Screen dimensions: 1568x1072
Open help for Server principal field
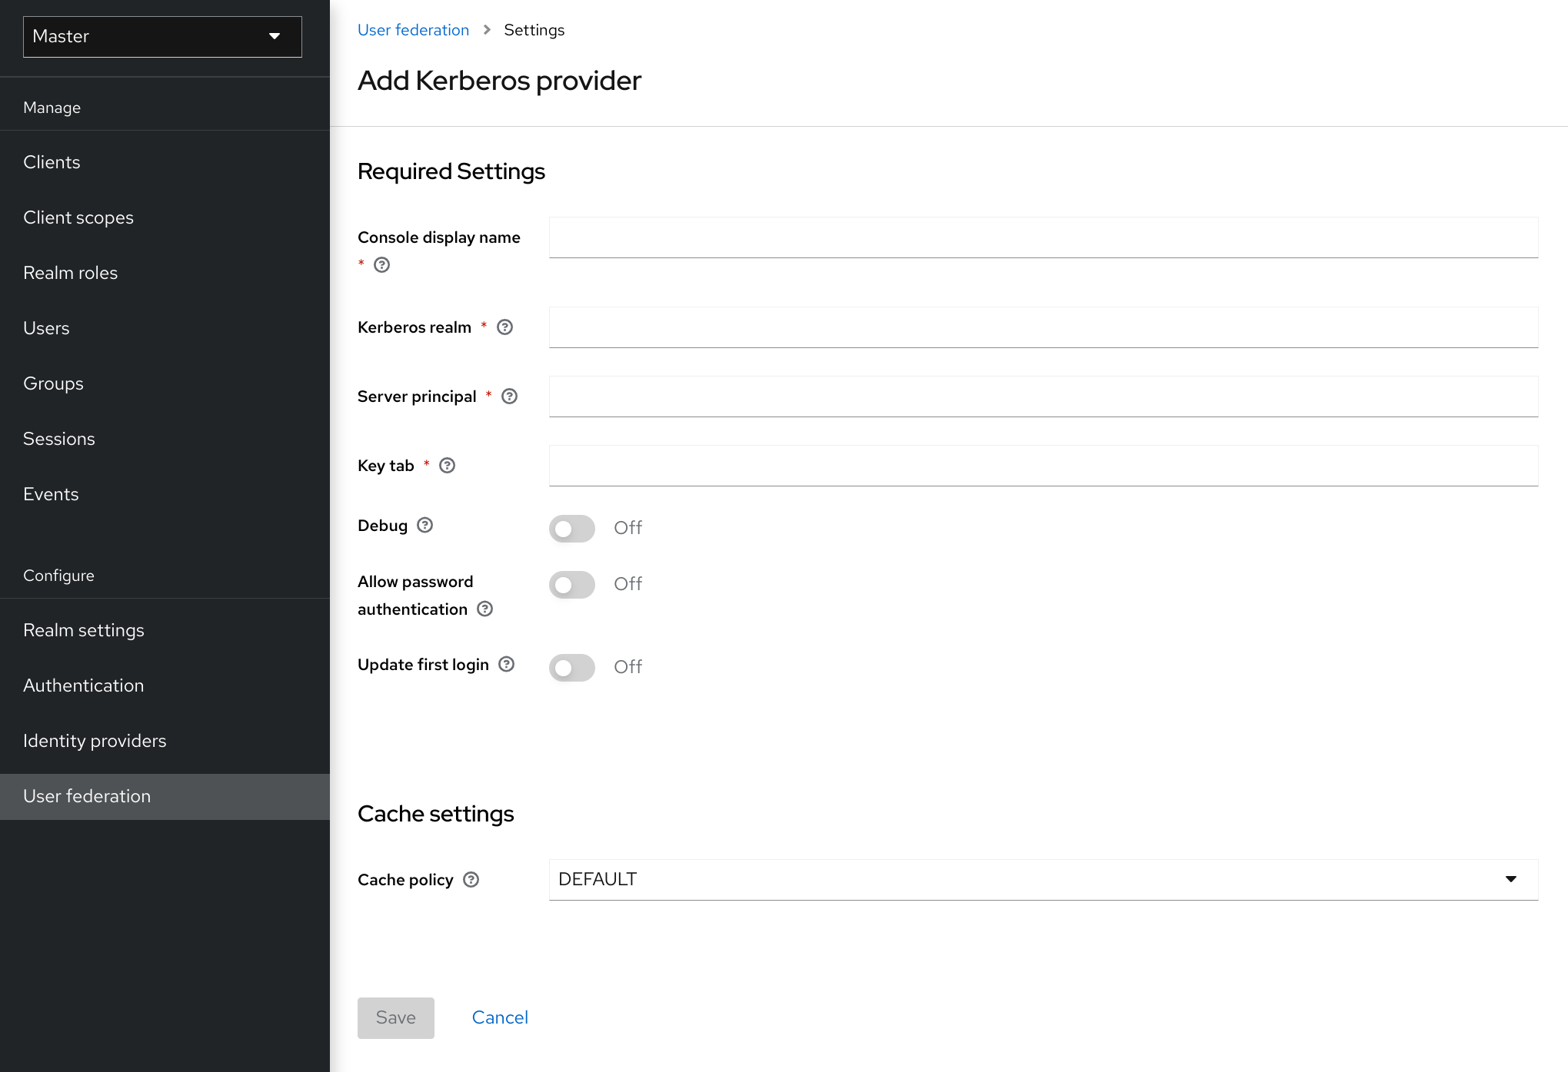pyautogui.click(x=509, y=397)
